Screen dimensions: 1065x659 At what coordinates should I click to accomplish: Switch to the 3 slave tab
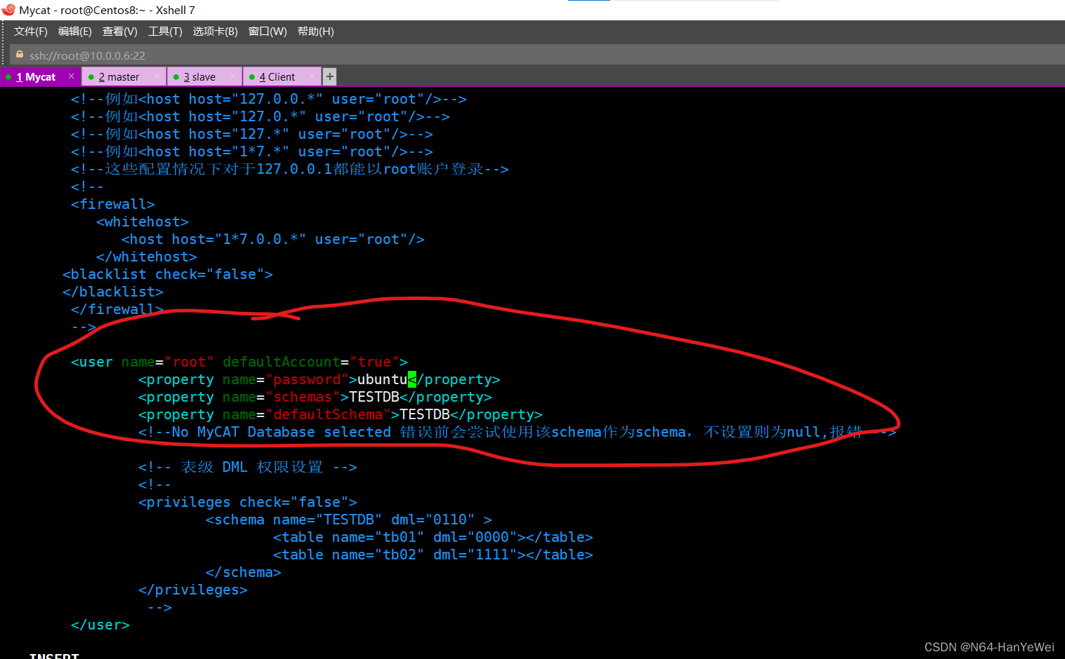[x=199, y=77]
